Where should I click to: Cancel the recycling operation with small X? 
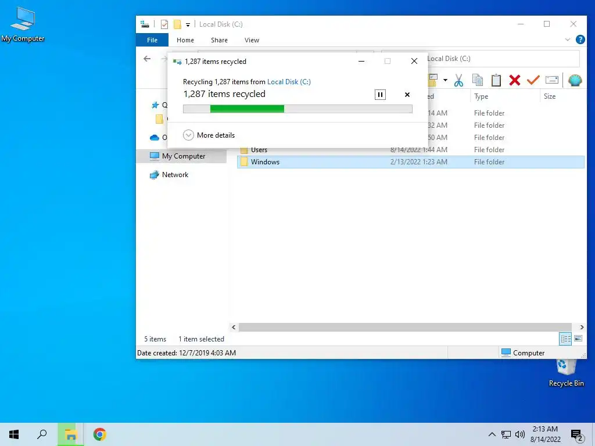407,95
